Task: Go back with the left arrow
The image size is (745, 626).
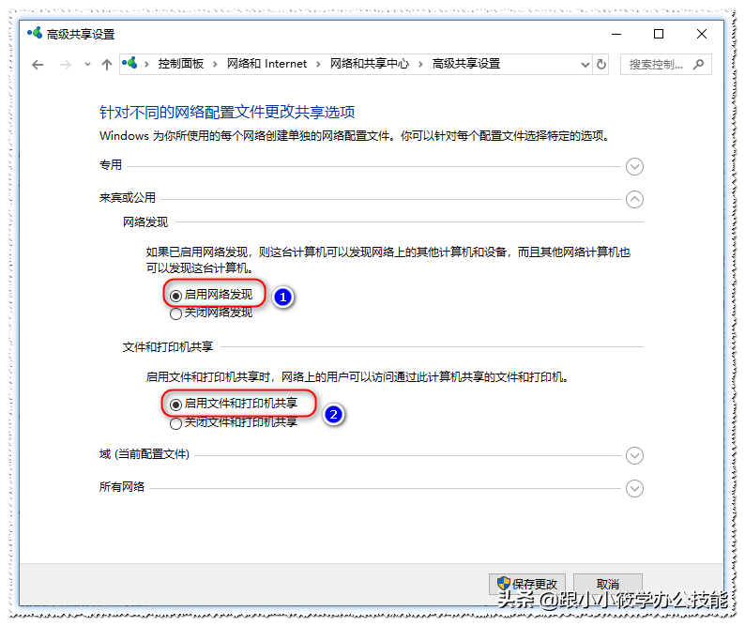Action: [38, 65]
